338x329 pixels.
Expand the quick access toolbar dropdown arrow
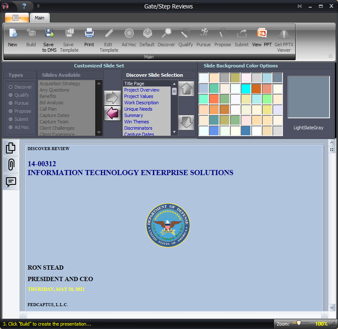38,6
